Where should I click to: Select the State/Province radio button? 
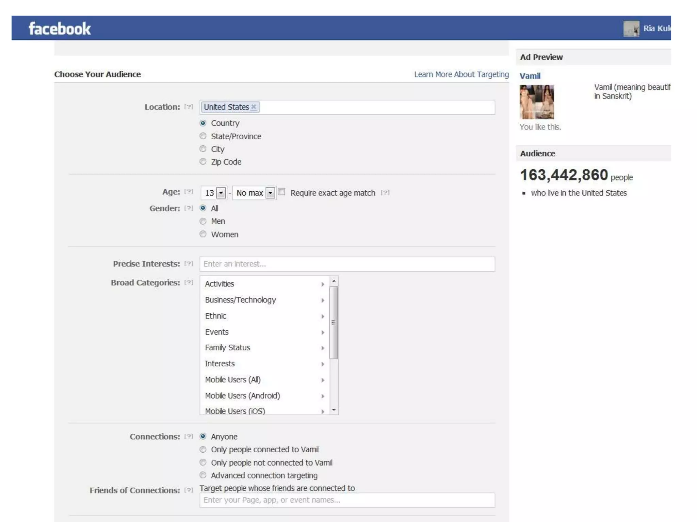coord(203,136)
